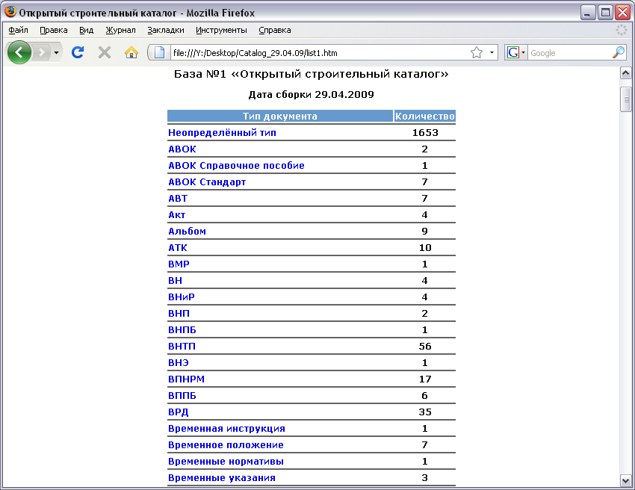
Task: Open the Правка menu
Action: point(54,30)
